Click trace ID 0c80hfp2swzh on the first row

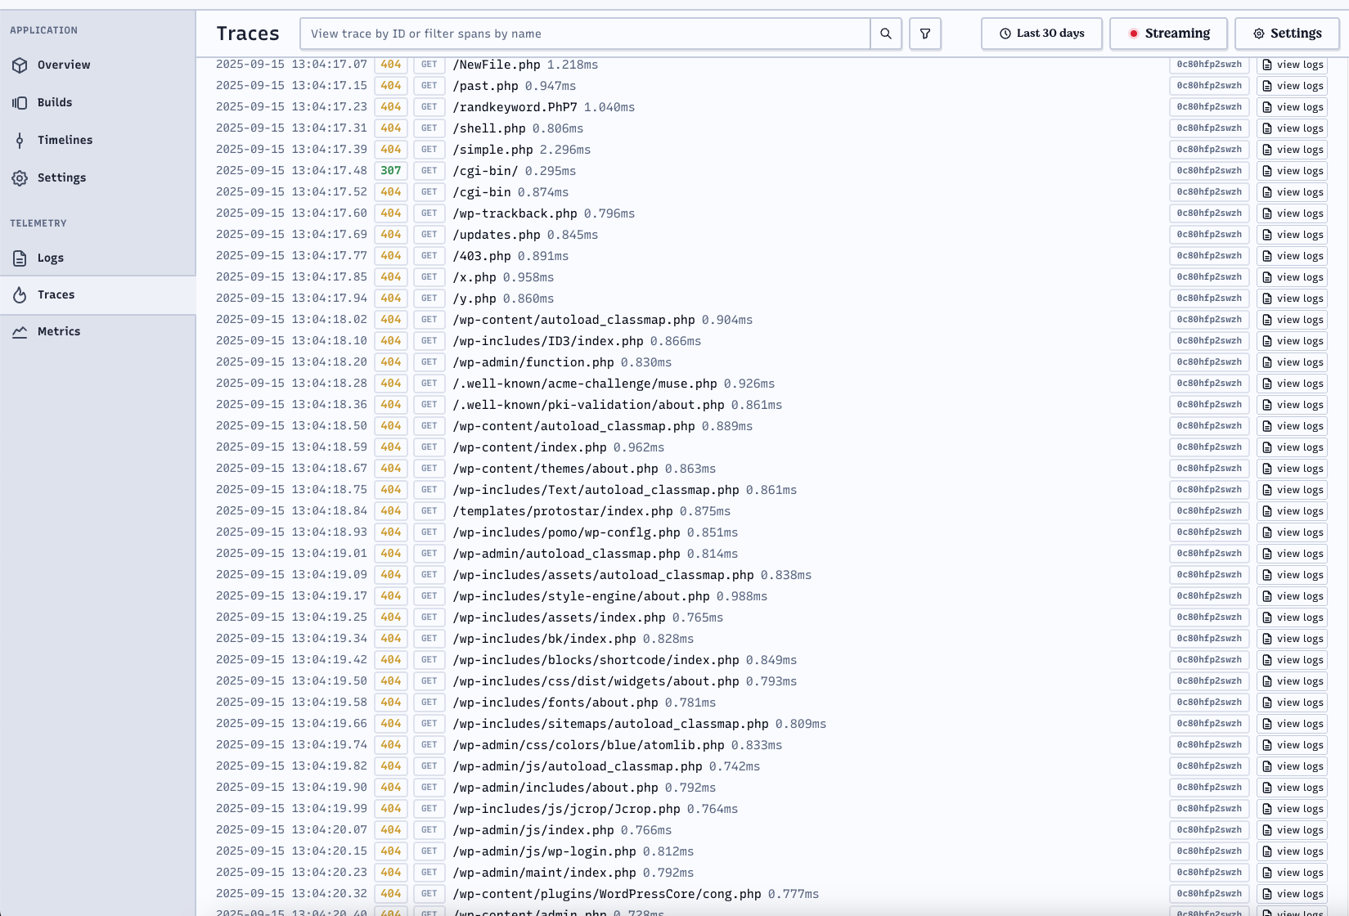point(1208,64)
